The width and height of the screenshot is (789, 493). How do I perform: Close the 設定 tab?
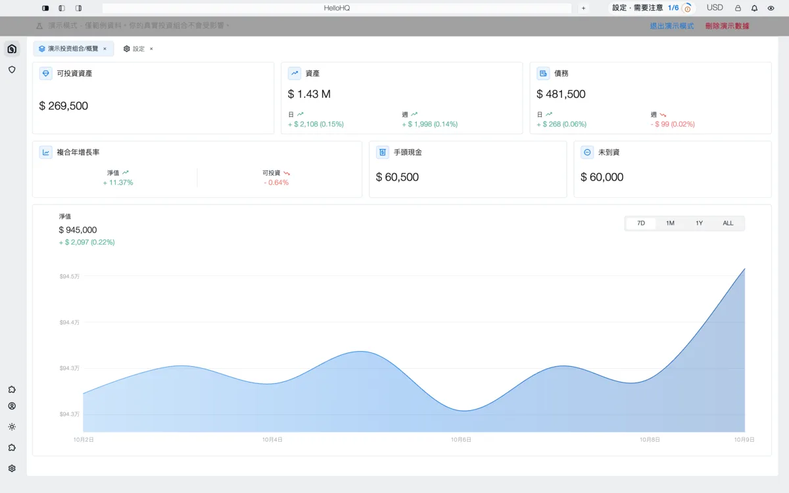coord(151,49)
